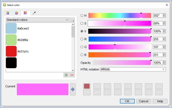Switch to the color ramp tab
This screenshot has height=108, width=172.
pos(8,13)
